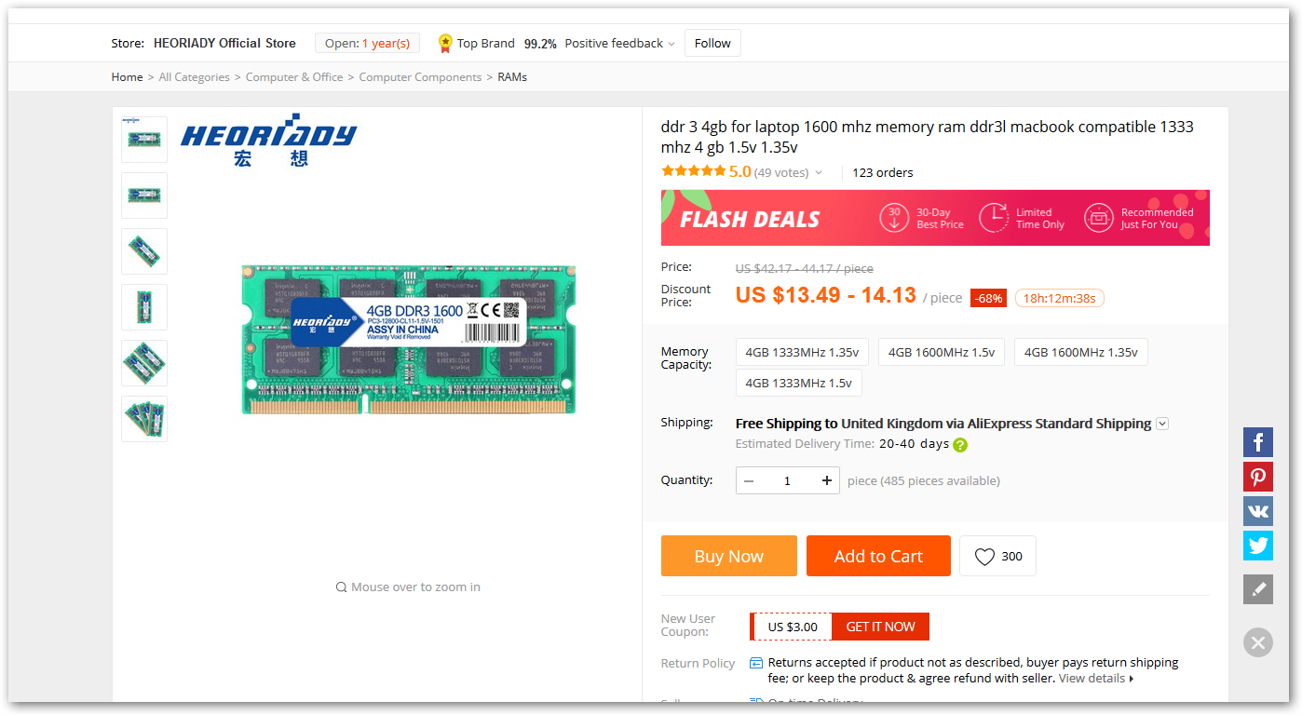Open shipping method dropdown arrow
1302x715 pixels.
pyautogui.click(x=1162, y=425)
